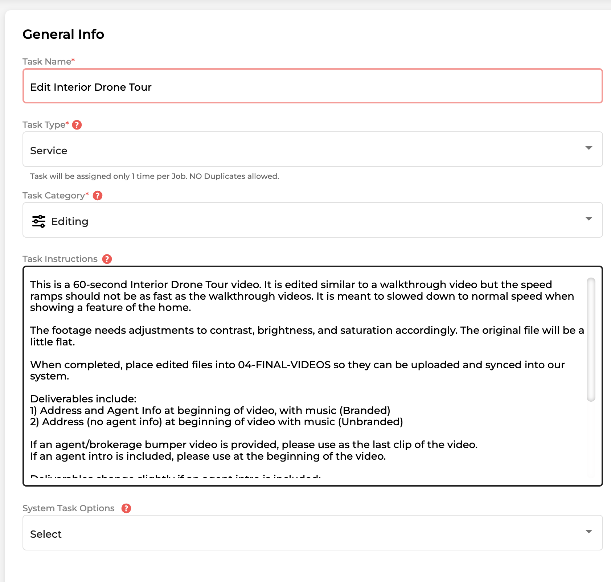Viewport: 611px width, 582px height.
Task: Expand the Task Category dropdown arrow
Action: click(x=589, y=219)
